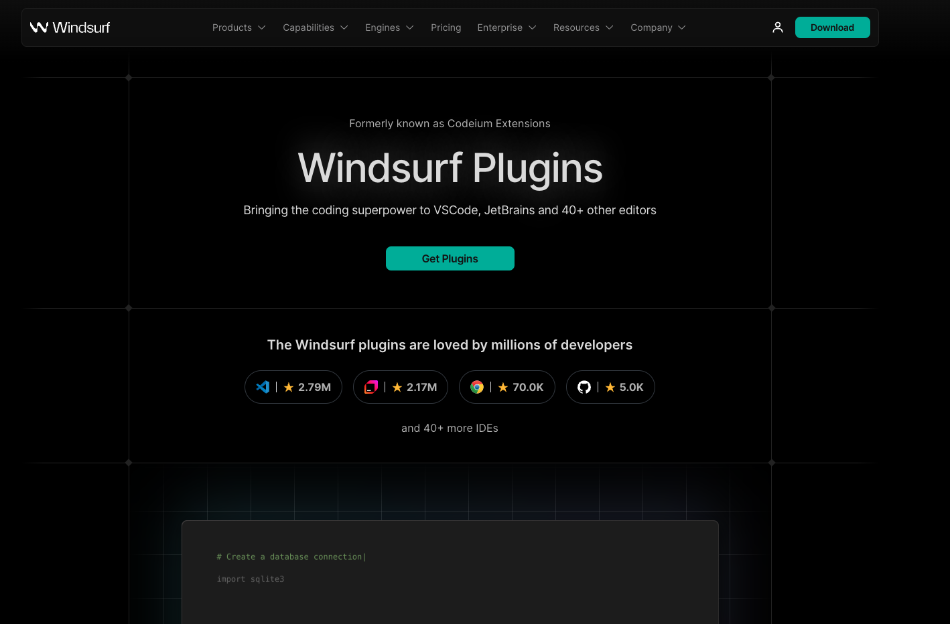Expand the Products dropdown menu
950x624 pixels.
click(239, 27)
